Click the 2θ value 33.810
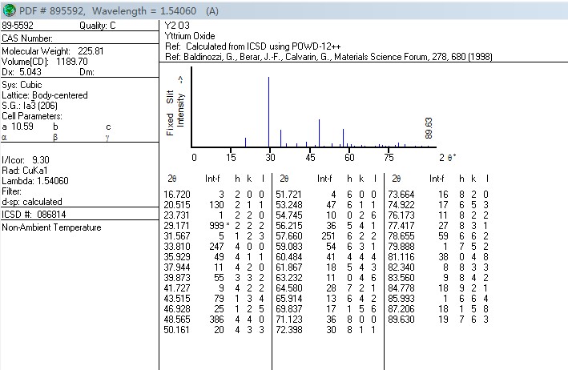 tap(177, 247)
